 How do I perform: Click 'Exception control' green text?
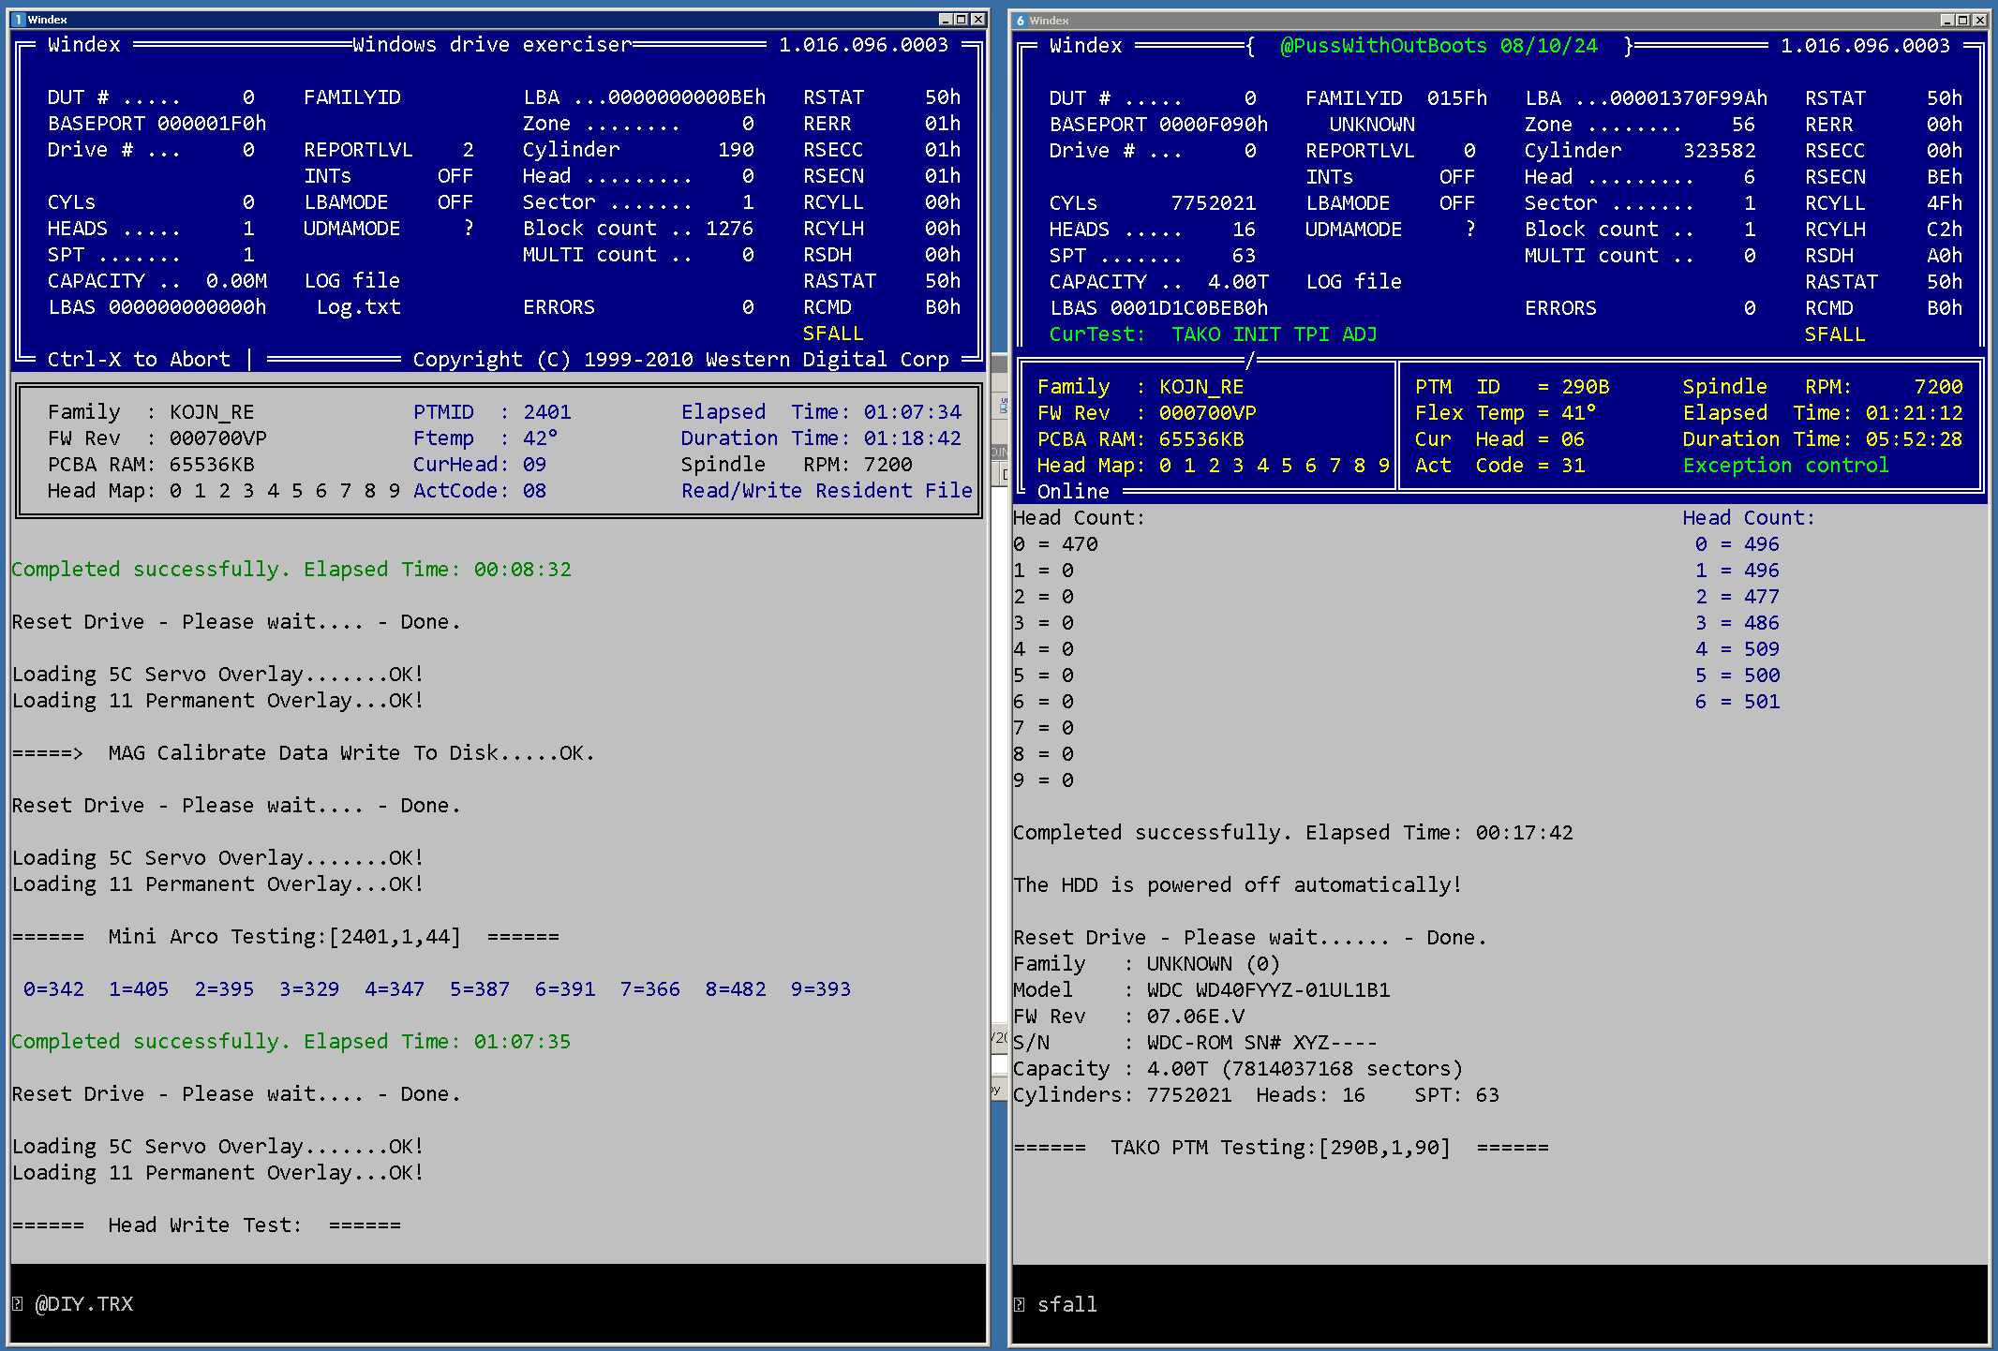(1786, 465)
